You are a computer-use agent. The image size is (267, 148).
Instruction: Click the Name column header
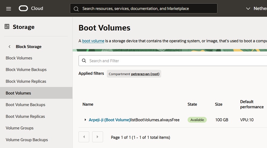point(88,104)
